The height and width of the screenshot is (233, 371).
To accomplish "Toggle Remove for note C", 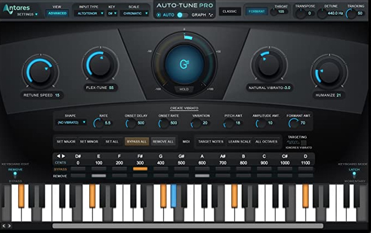I will click(264, 176).
